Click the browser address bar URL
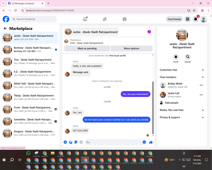Screen dimensions: 212x170 (x=50, y=10)
